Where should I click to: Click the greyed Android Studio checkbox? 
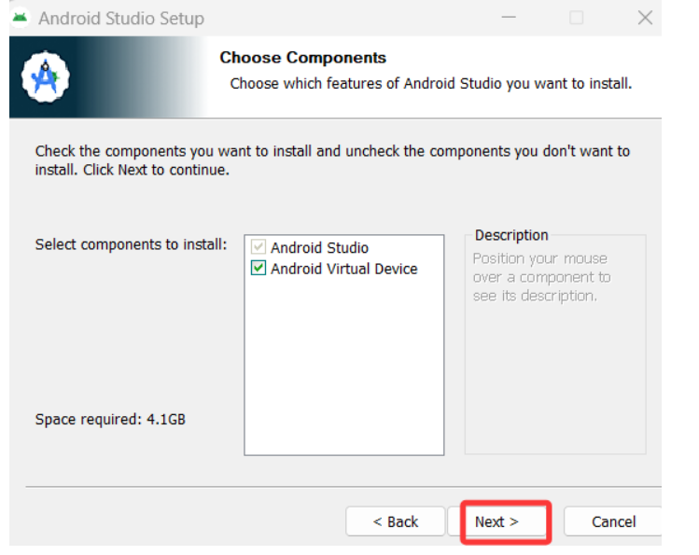click(259, 247)
